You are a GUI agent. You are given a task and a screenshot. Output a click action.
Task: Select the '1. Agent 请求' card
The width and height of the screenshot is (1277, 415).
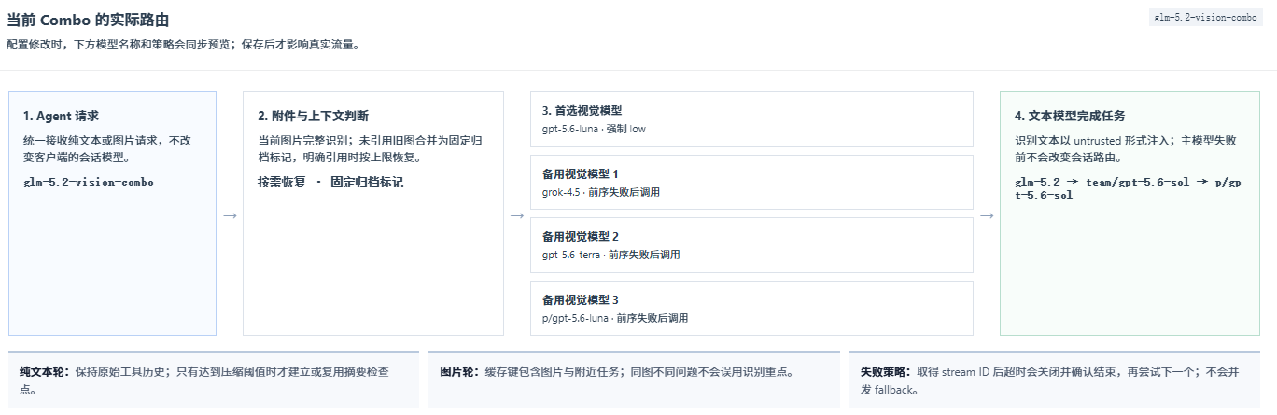click(x=112, y=214)
